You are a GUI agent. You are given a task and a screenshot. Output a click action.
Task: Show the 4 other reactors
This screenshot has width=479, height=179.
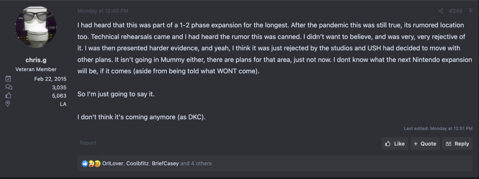[x=196, y=163]
